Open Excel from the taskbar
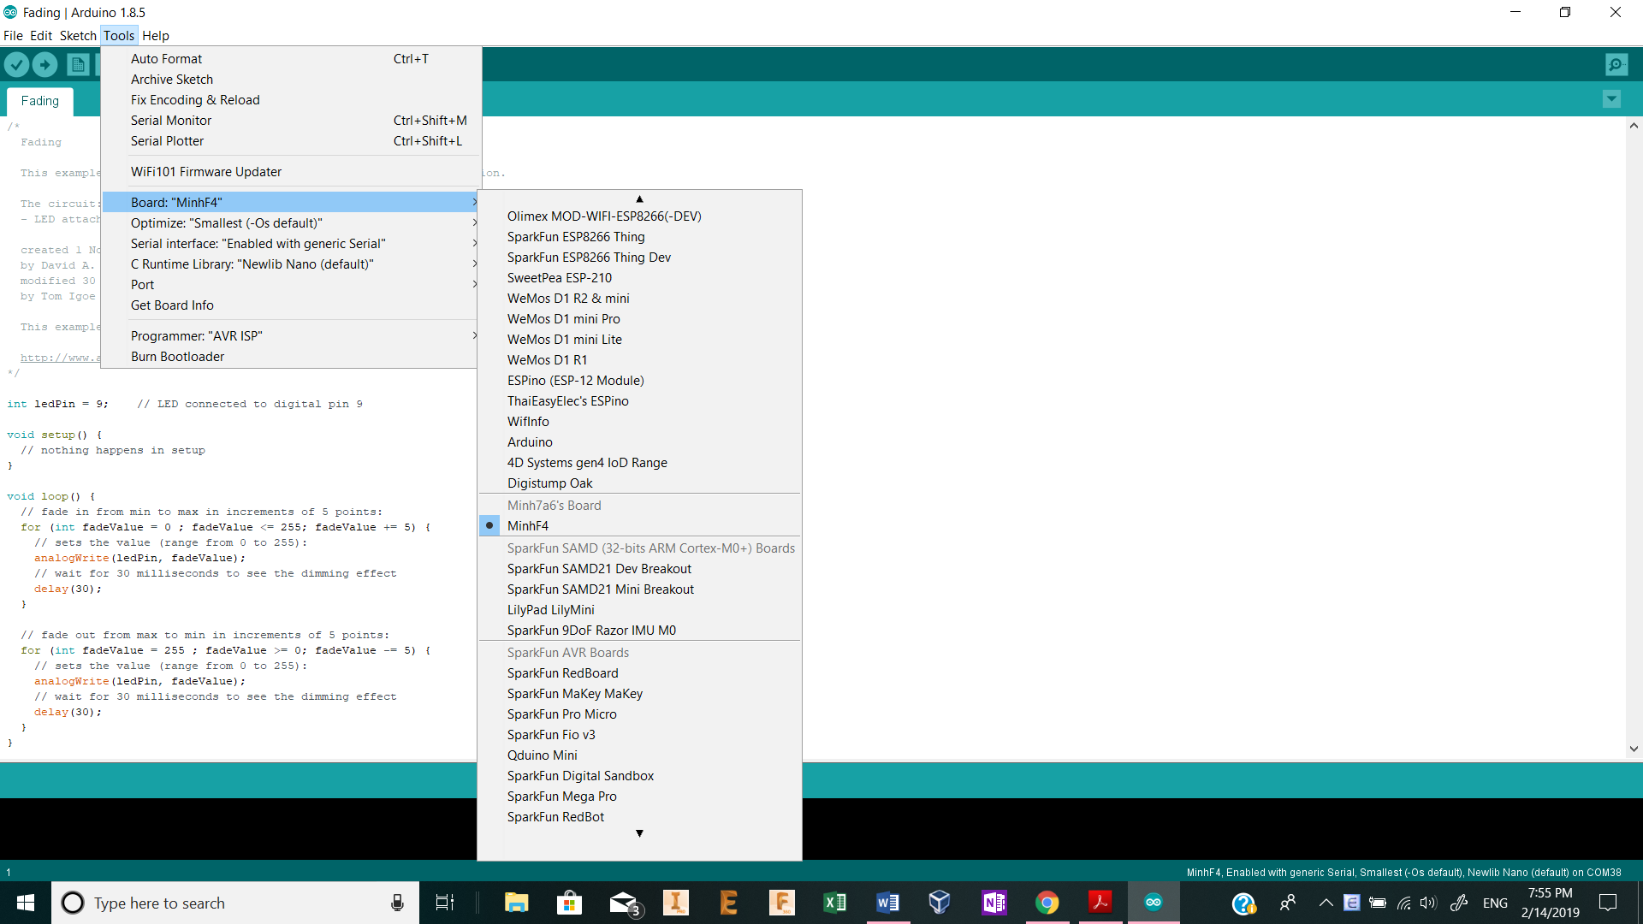Viewport: 1643px width, 924px height. 834,903
